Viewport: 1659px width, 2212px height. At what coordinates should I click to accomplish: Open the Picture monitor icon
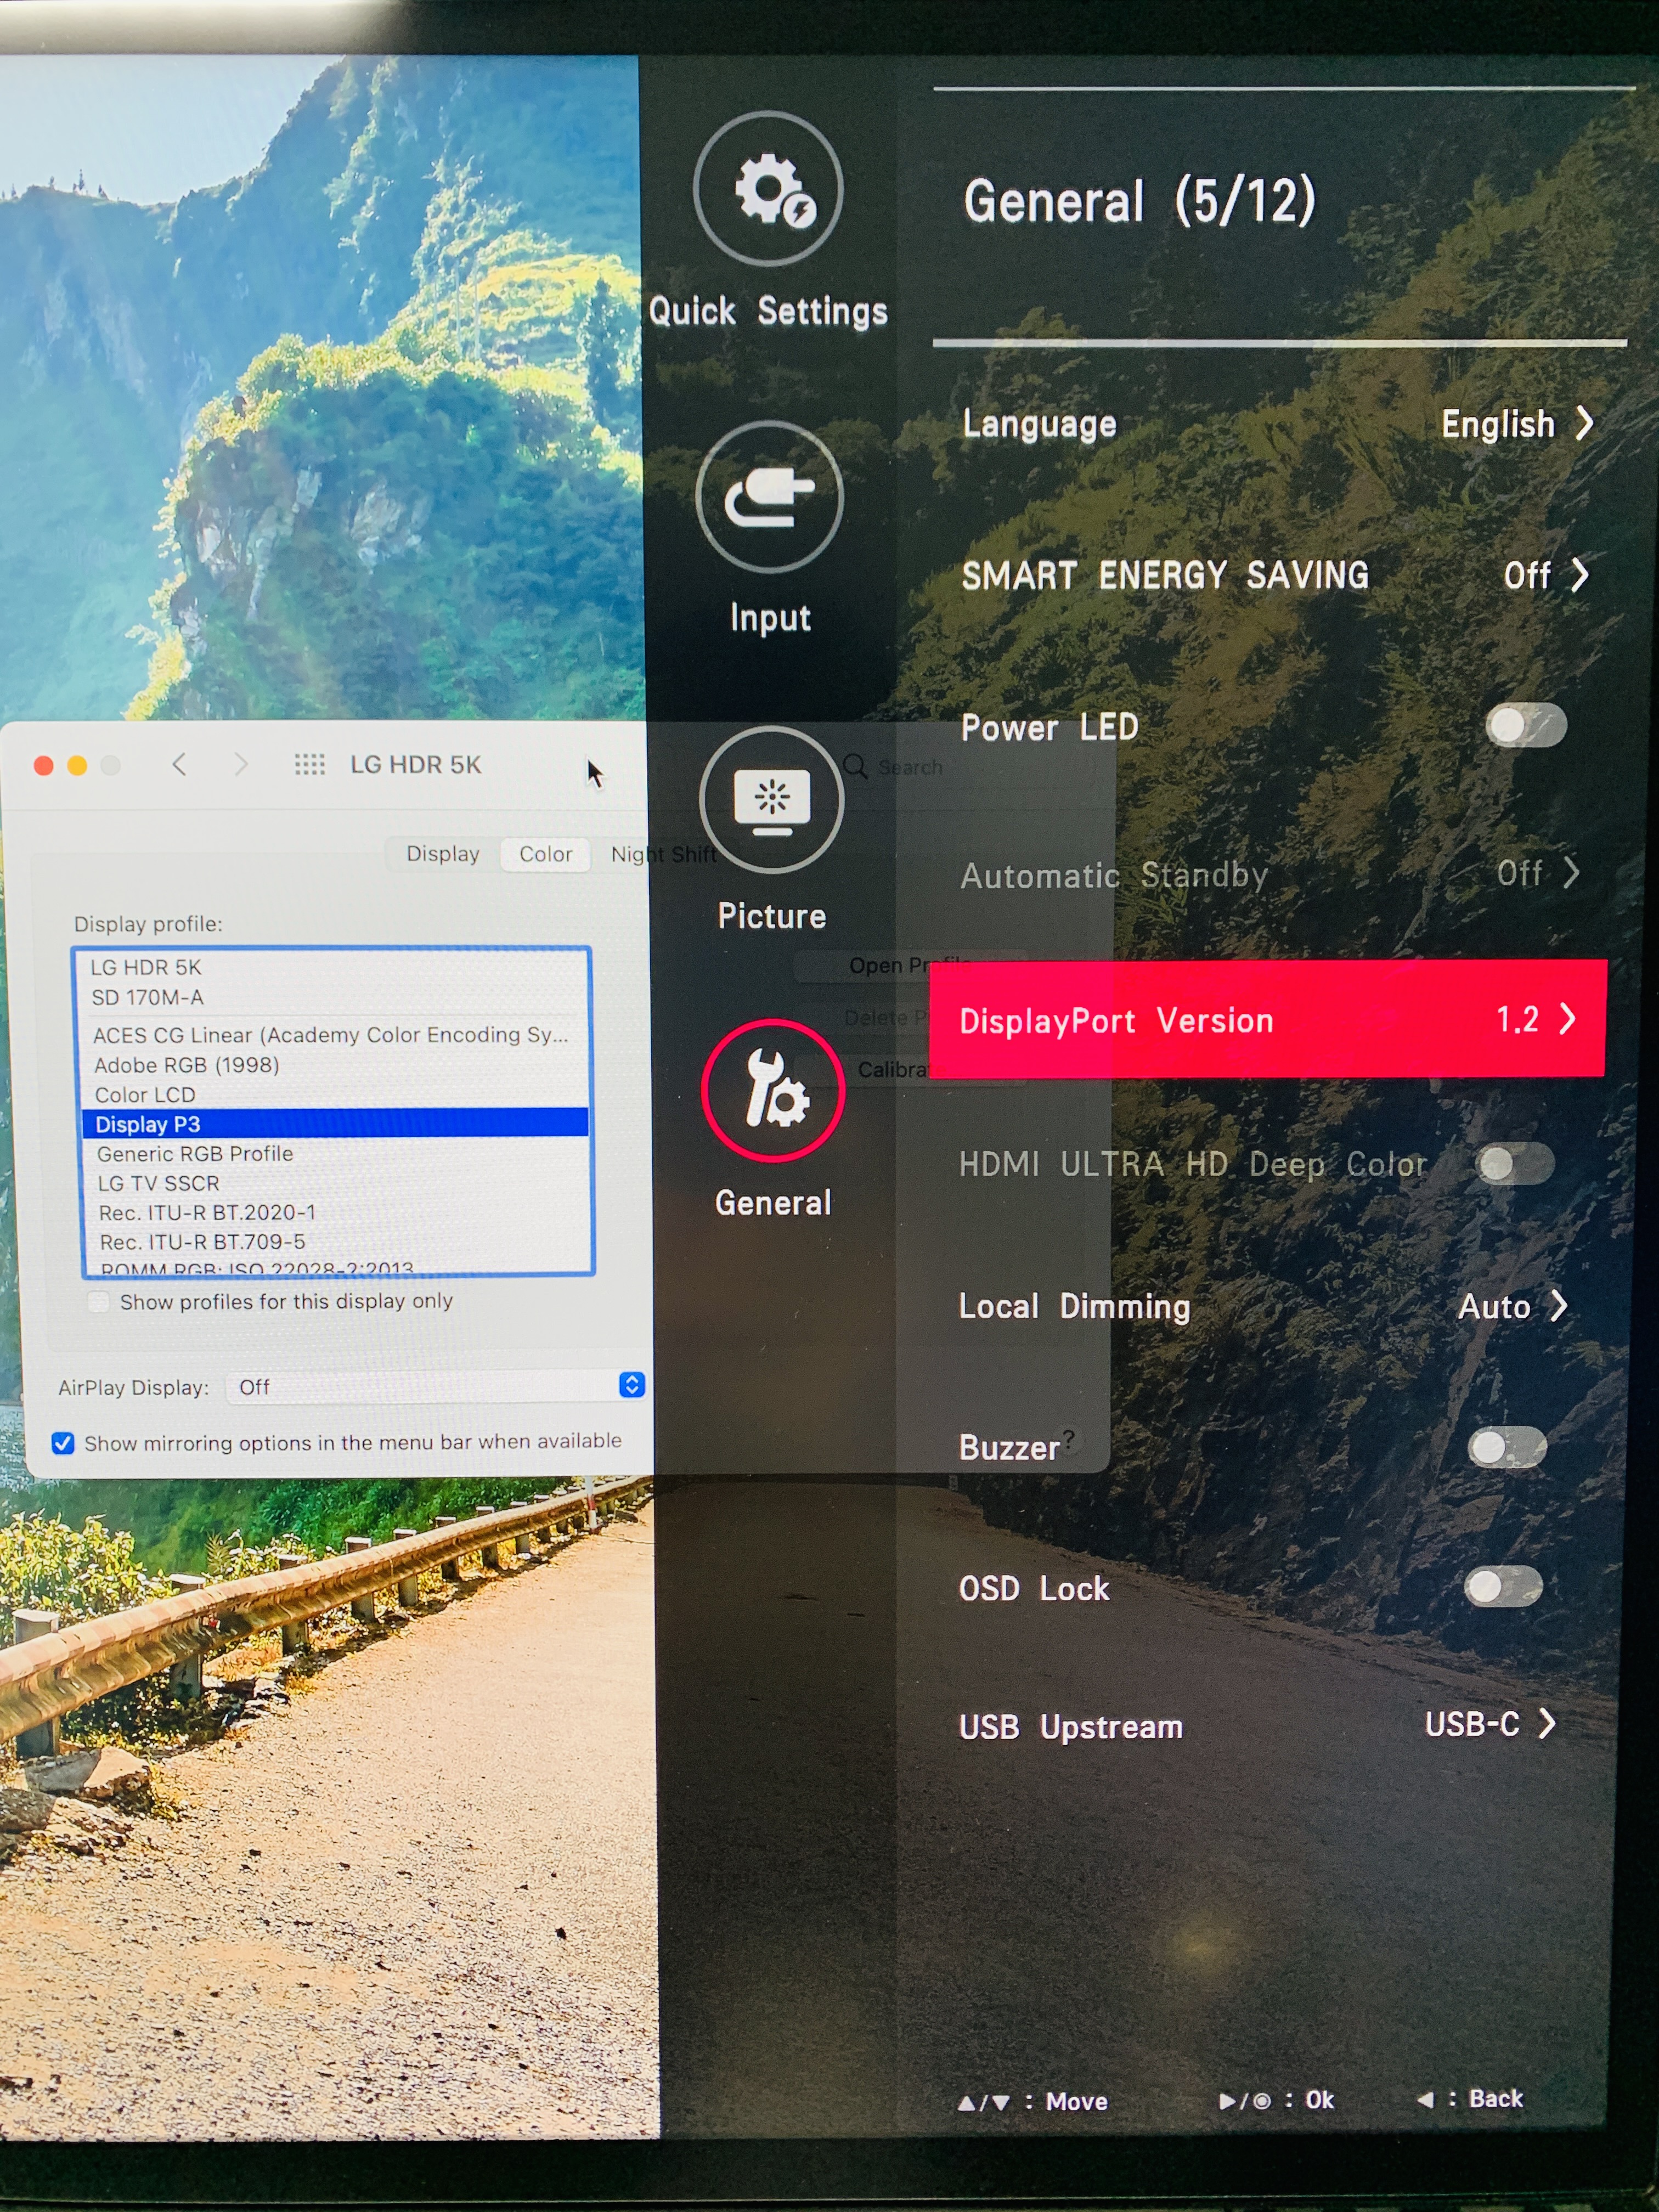tap(771, 801)
